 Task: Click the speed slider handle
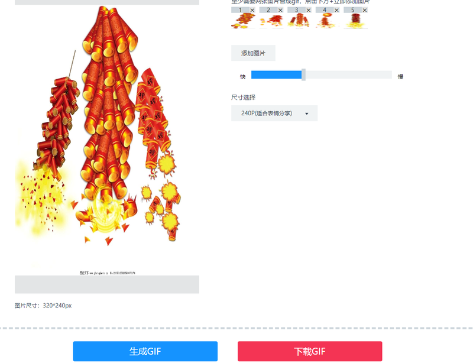(x=303, y=74)
